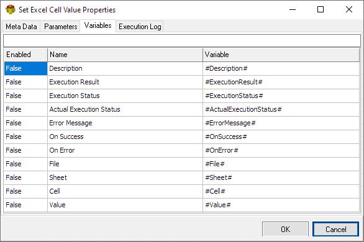Select the Actual Execution Status name cell

coord(125,109)
